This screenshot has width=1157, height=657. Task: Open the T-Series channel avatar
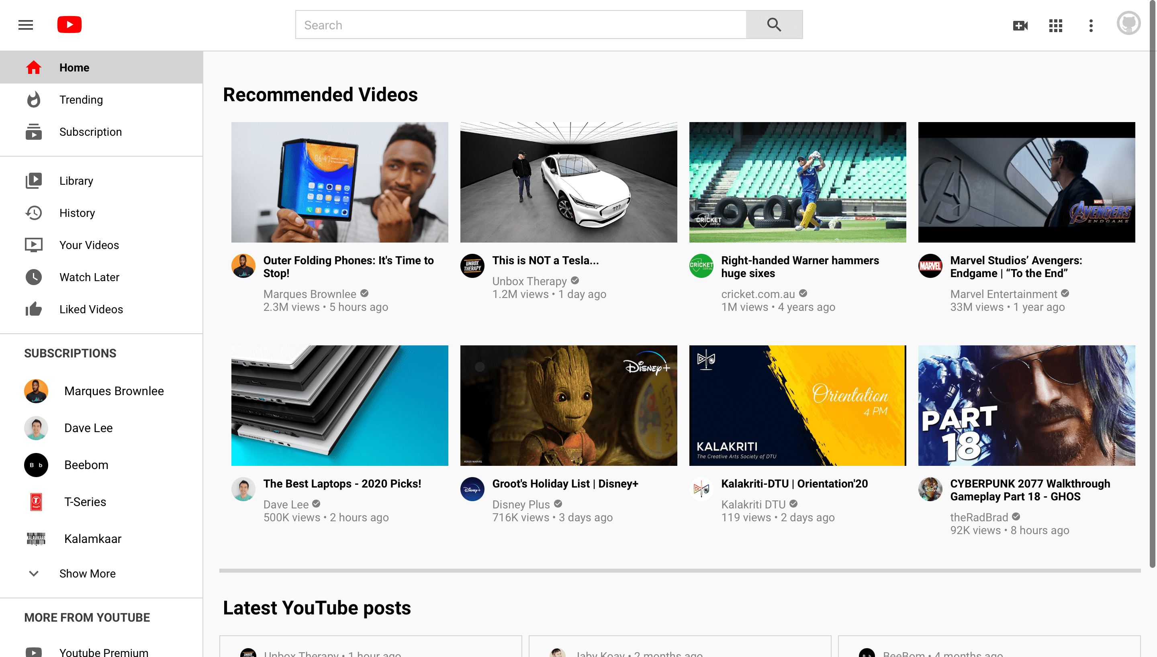[36, 501]
